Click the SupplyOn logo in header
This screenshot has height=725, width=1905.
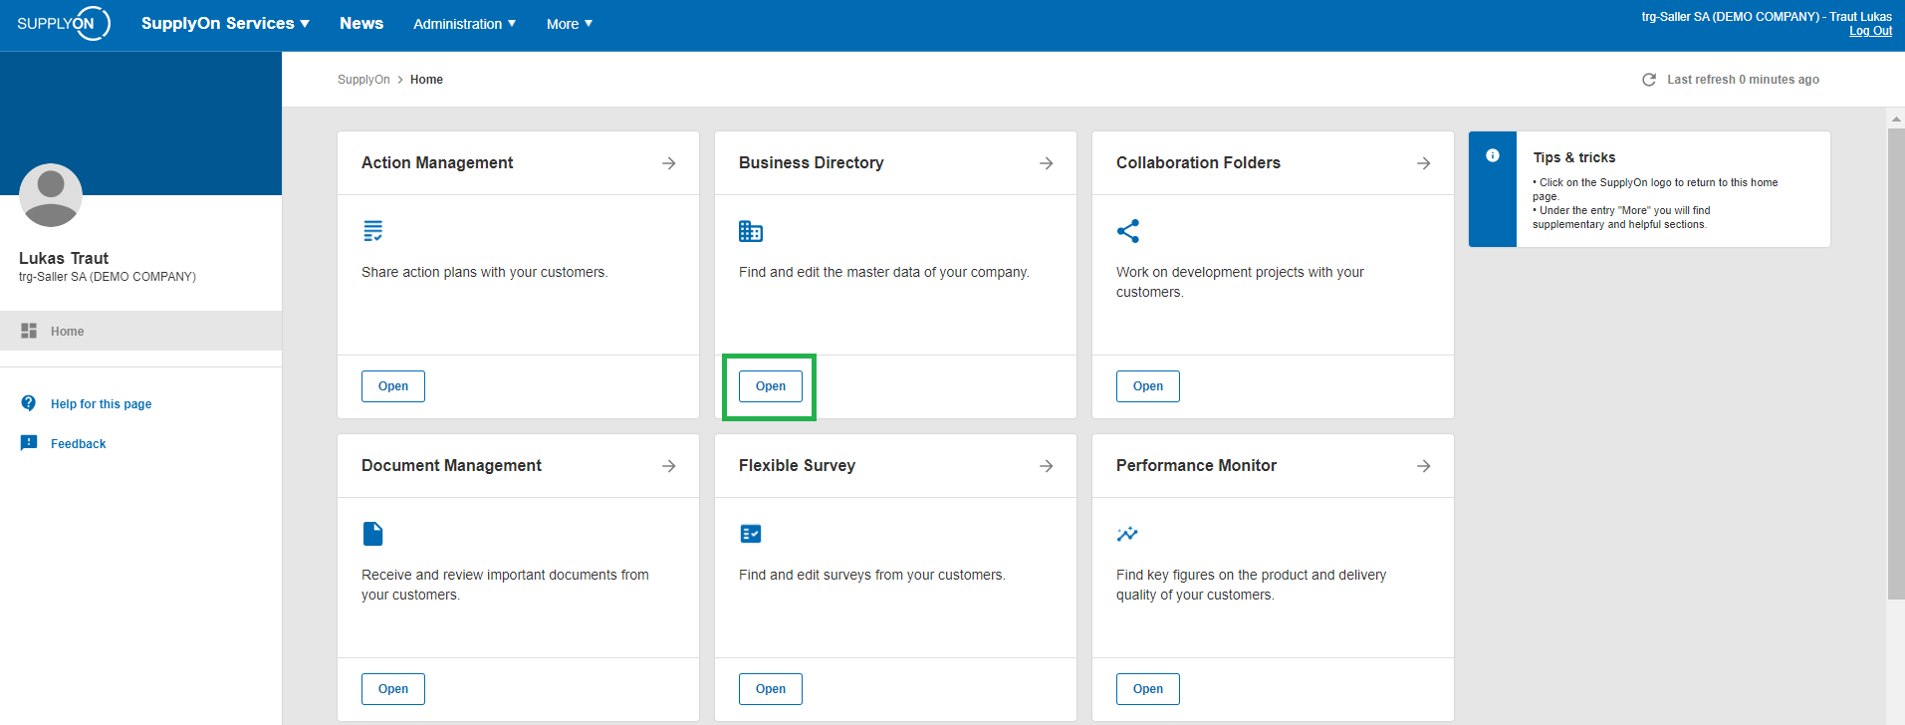pos(64,23)
